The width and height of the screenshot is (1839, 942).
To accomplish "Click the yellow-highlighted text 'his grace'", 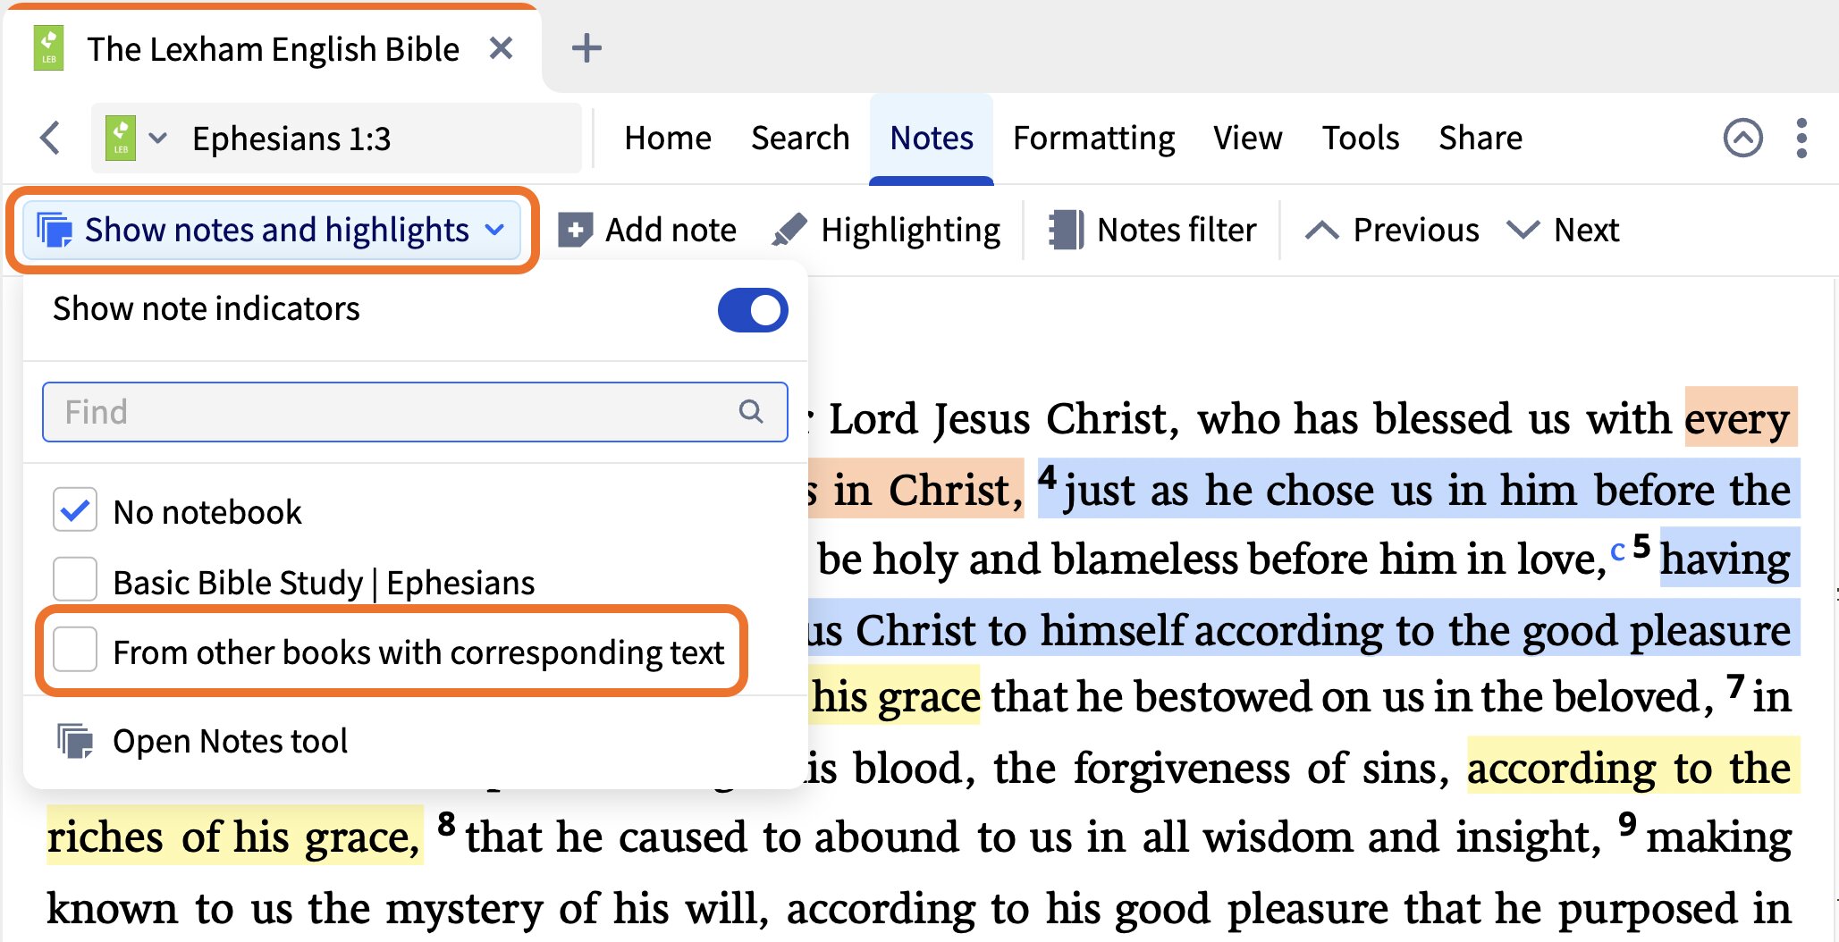I will 896,696.
